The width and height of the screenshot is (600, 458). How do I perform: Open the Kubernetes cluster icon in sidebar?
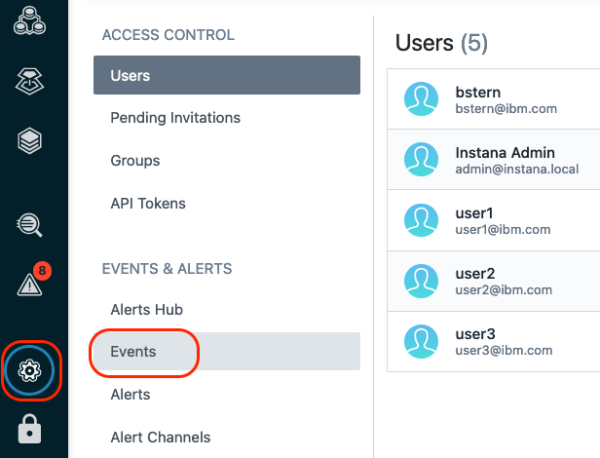coord(29,81)
